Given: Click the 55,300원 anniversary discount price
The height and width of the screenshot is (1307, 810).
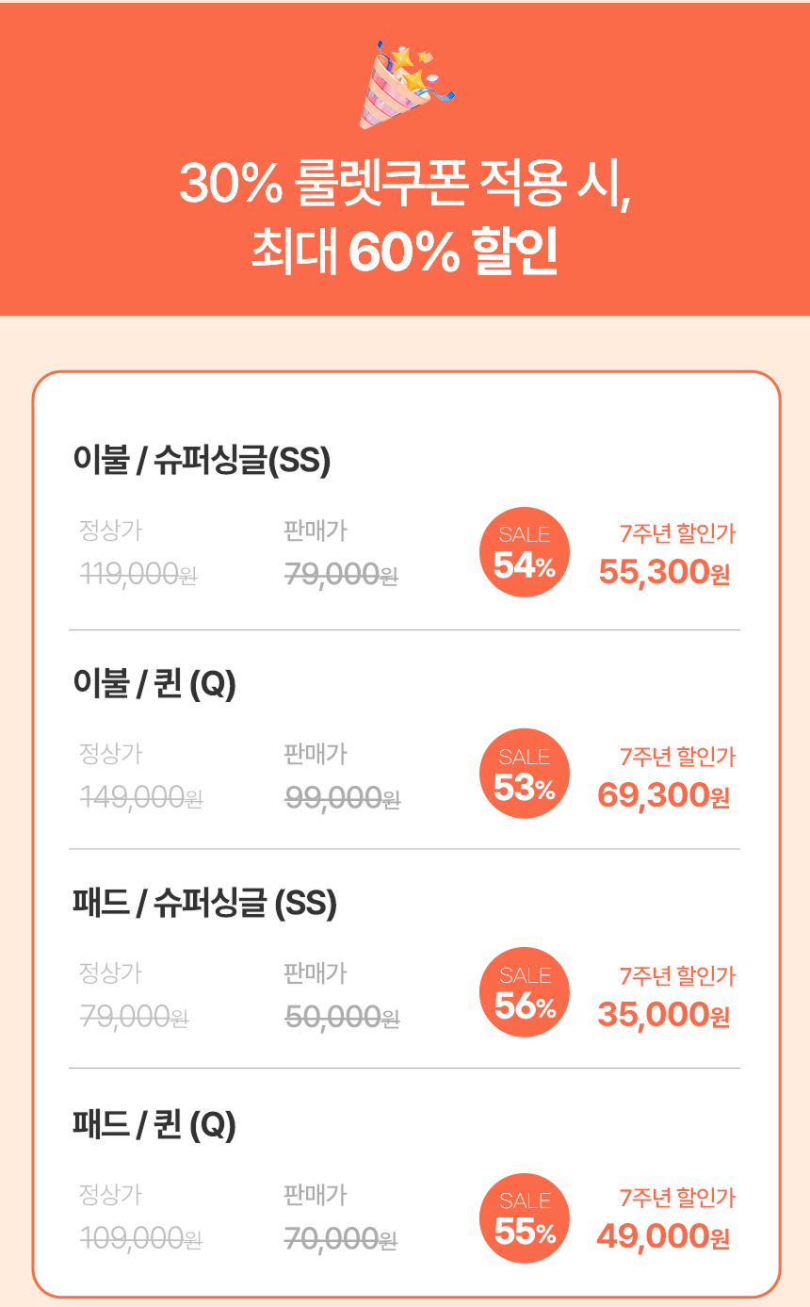Looking at the screenshot, I should pyautogui.click(x=664, y=572).
